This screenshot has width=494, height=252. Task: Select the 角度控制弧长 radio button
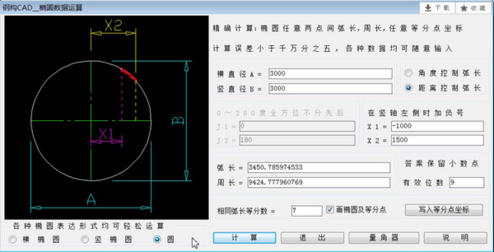tap(409, 73)
